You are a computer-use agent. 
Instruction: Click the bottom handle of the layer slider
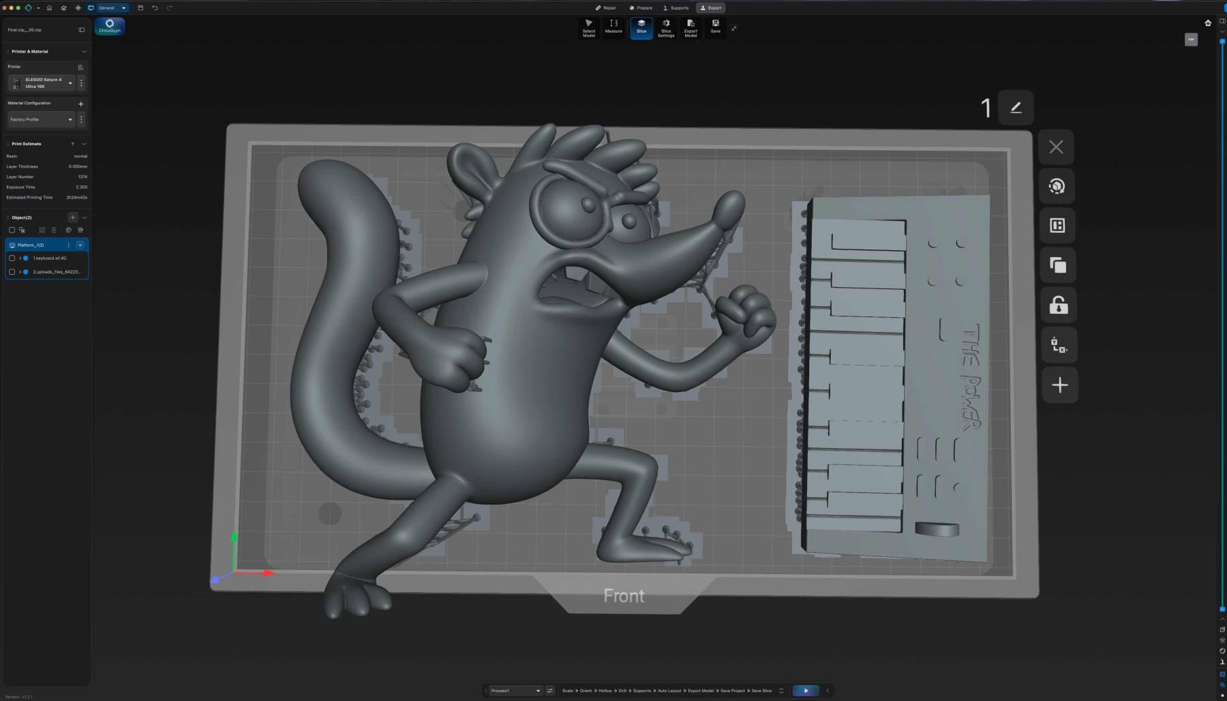[x=1222, y=609]
